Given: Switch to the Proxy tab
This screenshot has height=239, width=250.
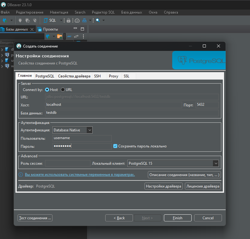Looking at the screenshot, I should point(114,76).
